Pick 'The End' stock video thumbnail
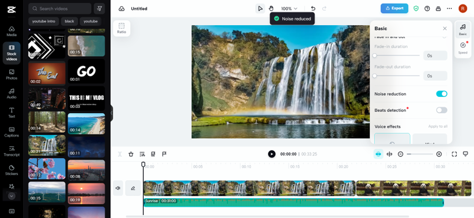 (47, 73)
